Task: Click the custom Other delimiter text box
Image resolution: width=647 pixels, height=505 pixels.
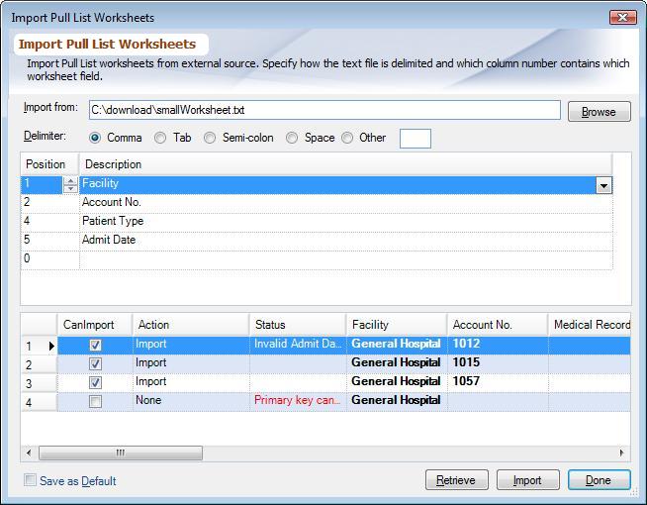Action: pyautogui.click(x=416, y=139)
